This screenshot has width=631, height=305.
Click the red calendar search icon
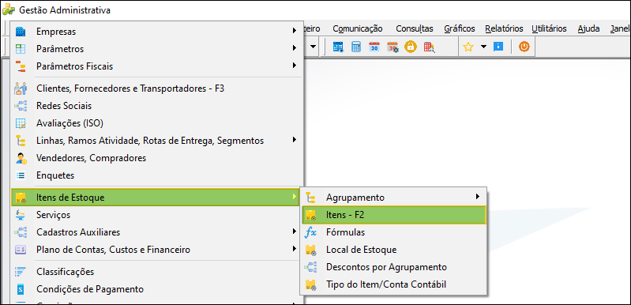click(429, 47)
